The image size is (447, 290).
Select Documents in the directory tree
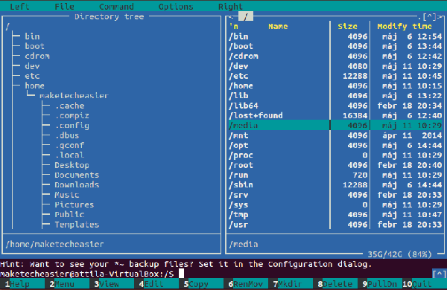coord(77,175)
